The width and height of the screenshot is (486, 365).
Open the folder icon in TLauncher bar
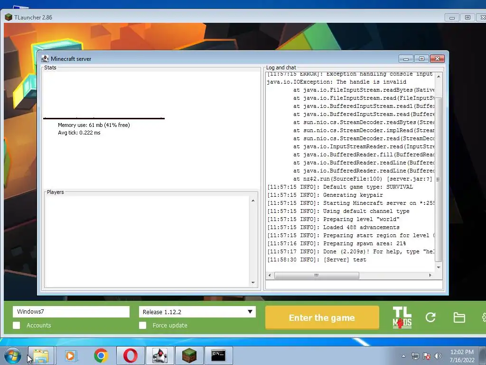(459, 317)
